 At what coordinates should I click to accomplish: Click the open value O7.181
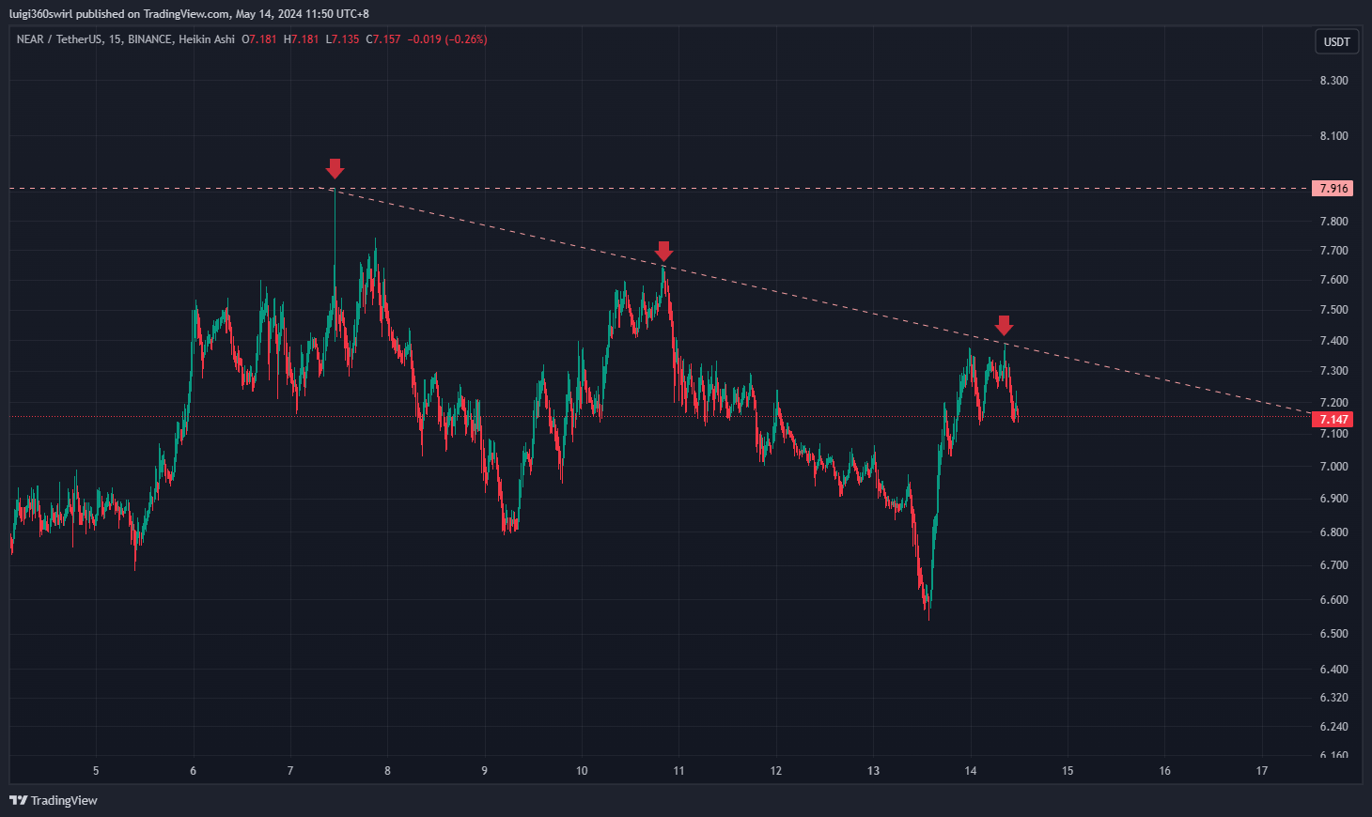coord(259,39)
